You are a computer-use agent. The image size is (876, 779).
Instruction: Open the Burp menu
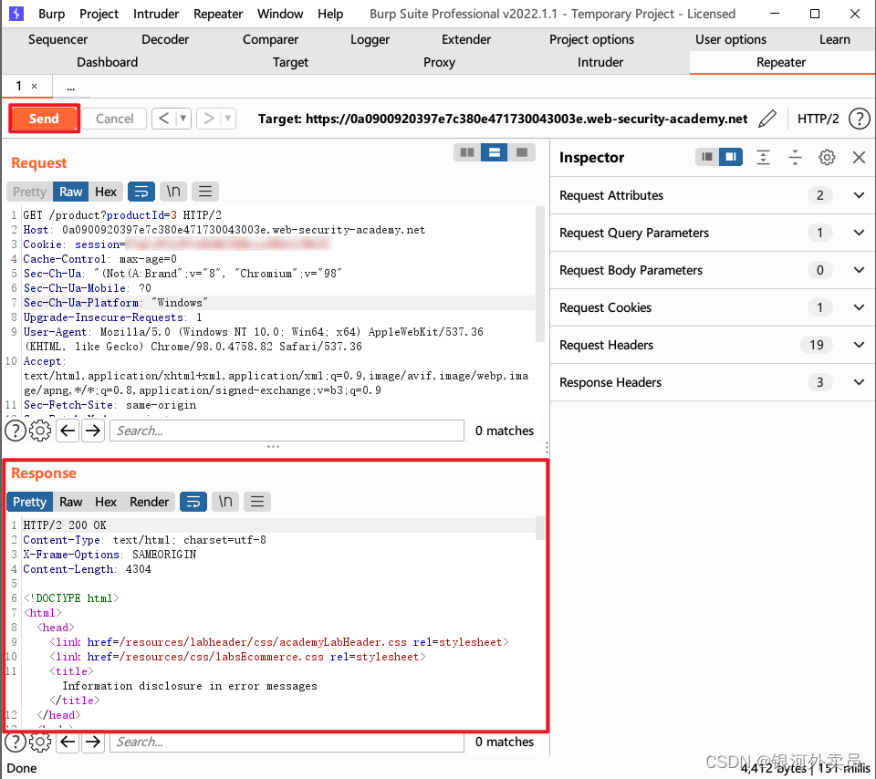tap(51, 14)
